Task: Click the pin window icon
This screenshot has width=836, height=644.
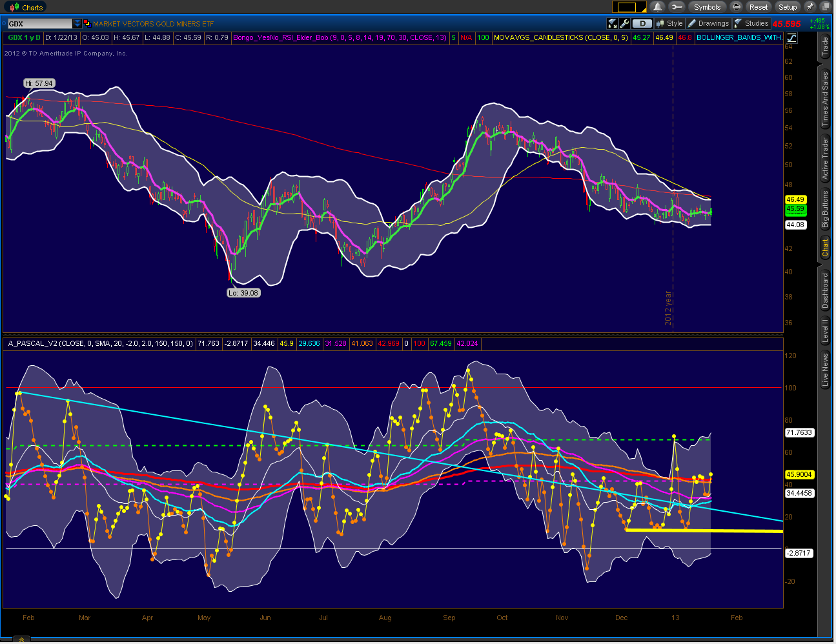Action: (x=810, y=7)
